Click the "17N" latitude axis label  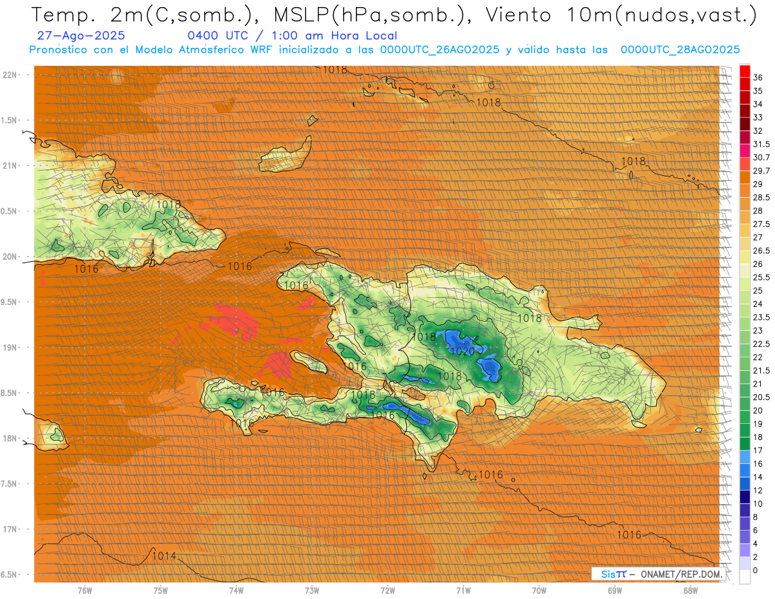point(11,529)
